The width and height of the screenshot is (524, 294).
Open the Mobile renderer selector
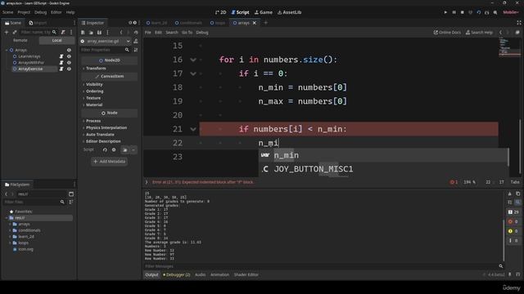point(511,12)
